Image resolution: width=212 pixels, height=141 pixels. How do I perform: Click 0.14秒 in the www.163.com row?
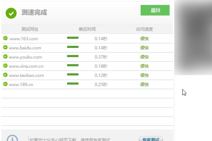pos(101,39)
